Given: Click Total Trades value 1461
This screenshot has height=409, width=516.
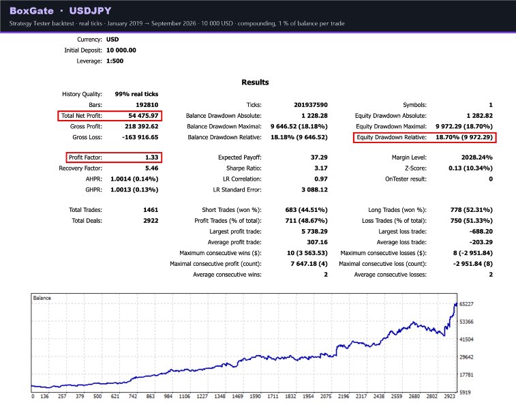Looking at the screenshot, I should [151, 210].
